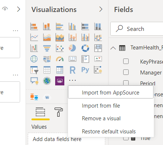Switch to the Fields well tab
Viewport: 163px width, 145px height.
pos(41,112)
